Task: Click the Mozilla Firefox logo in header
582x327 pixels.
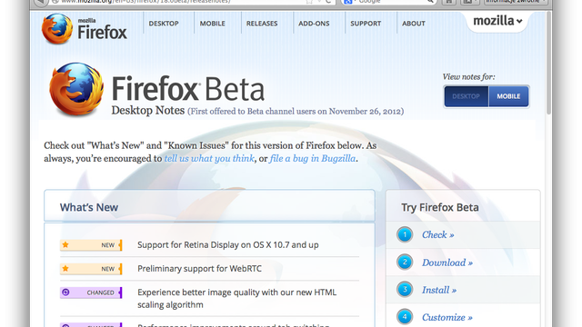Action: click(x=85, y=28)
